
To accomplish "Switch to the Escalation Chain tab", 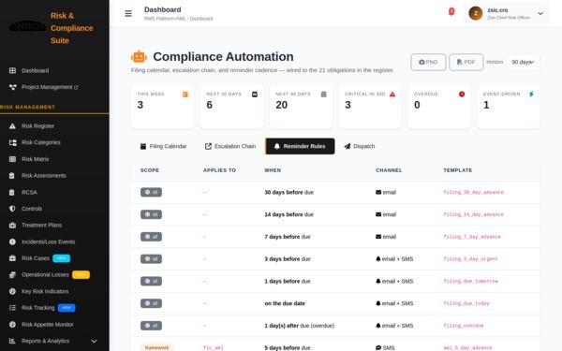I will pyautogui.click(x=230, y=146).
